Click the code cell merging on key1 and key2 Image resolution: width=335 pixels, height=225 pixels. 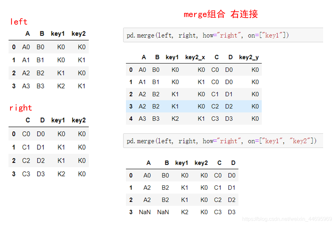point(223,141)
